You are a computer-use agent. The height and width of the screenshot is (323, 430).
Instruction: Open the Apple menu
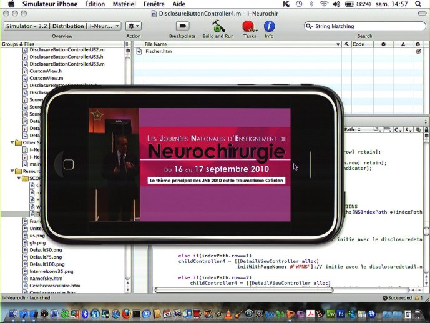(11, 4)
